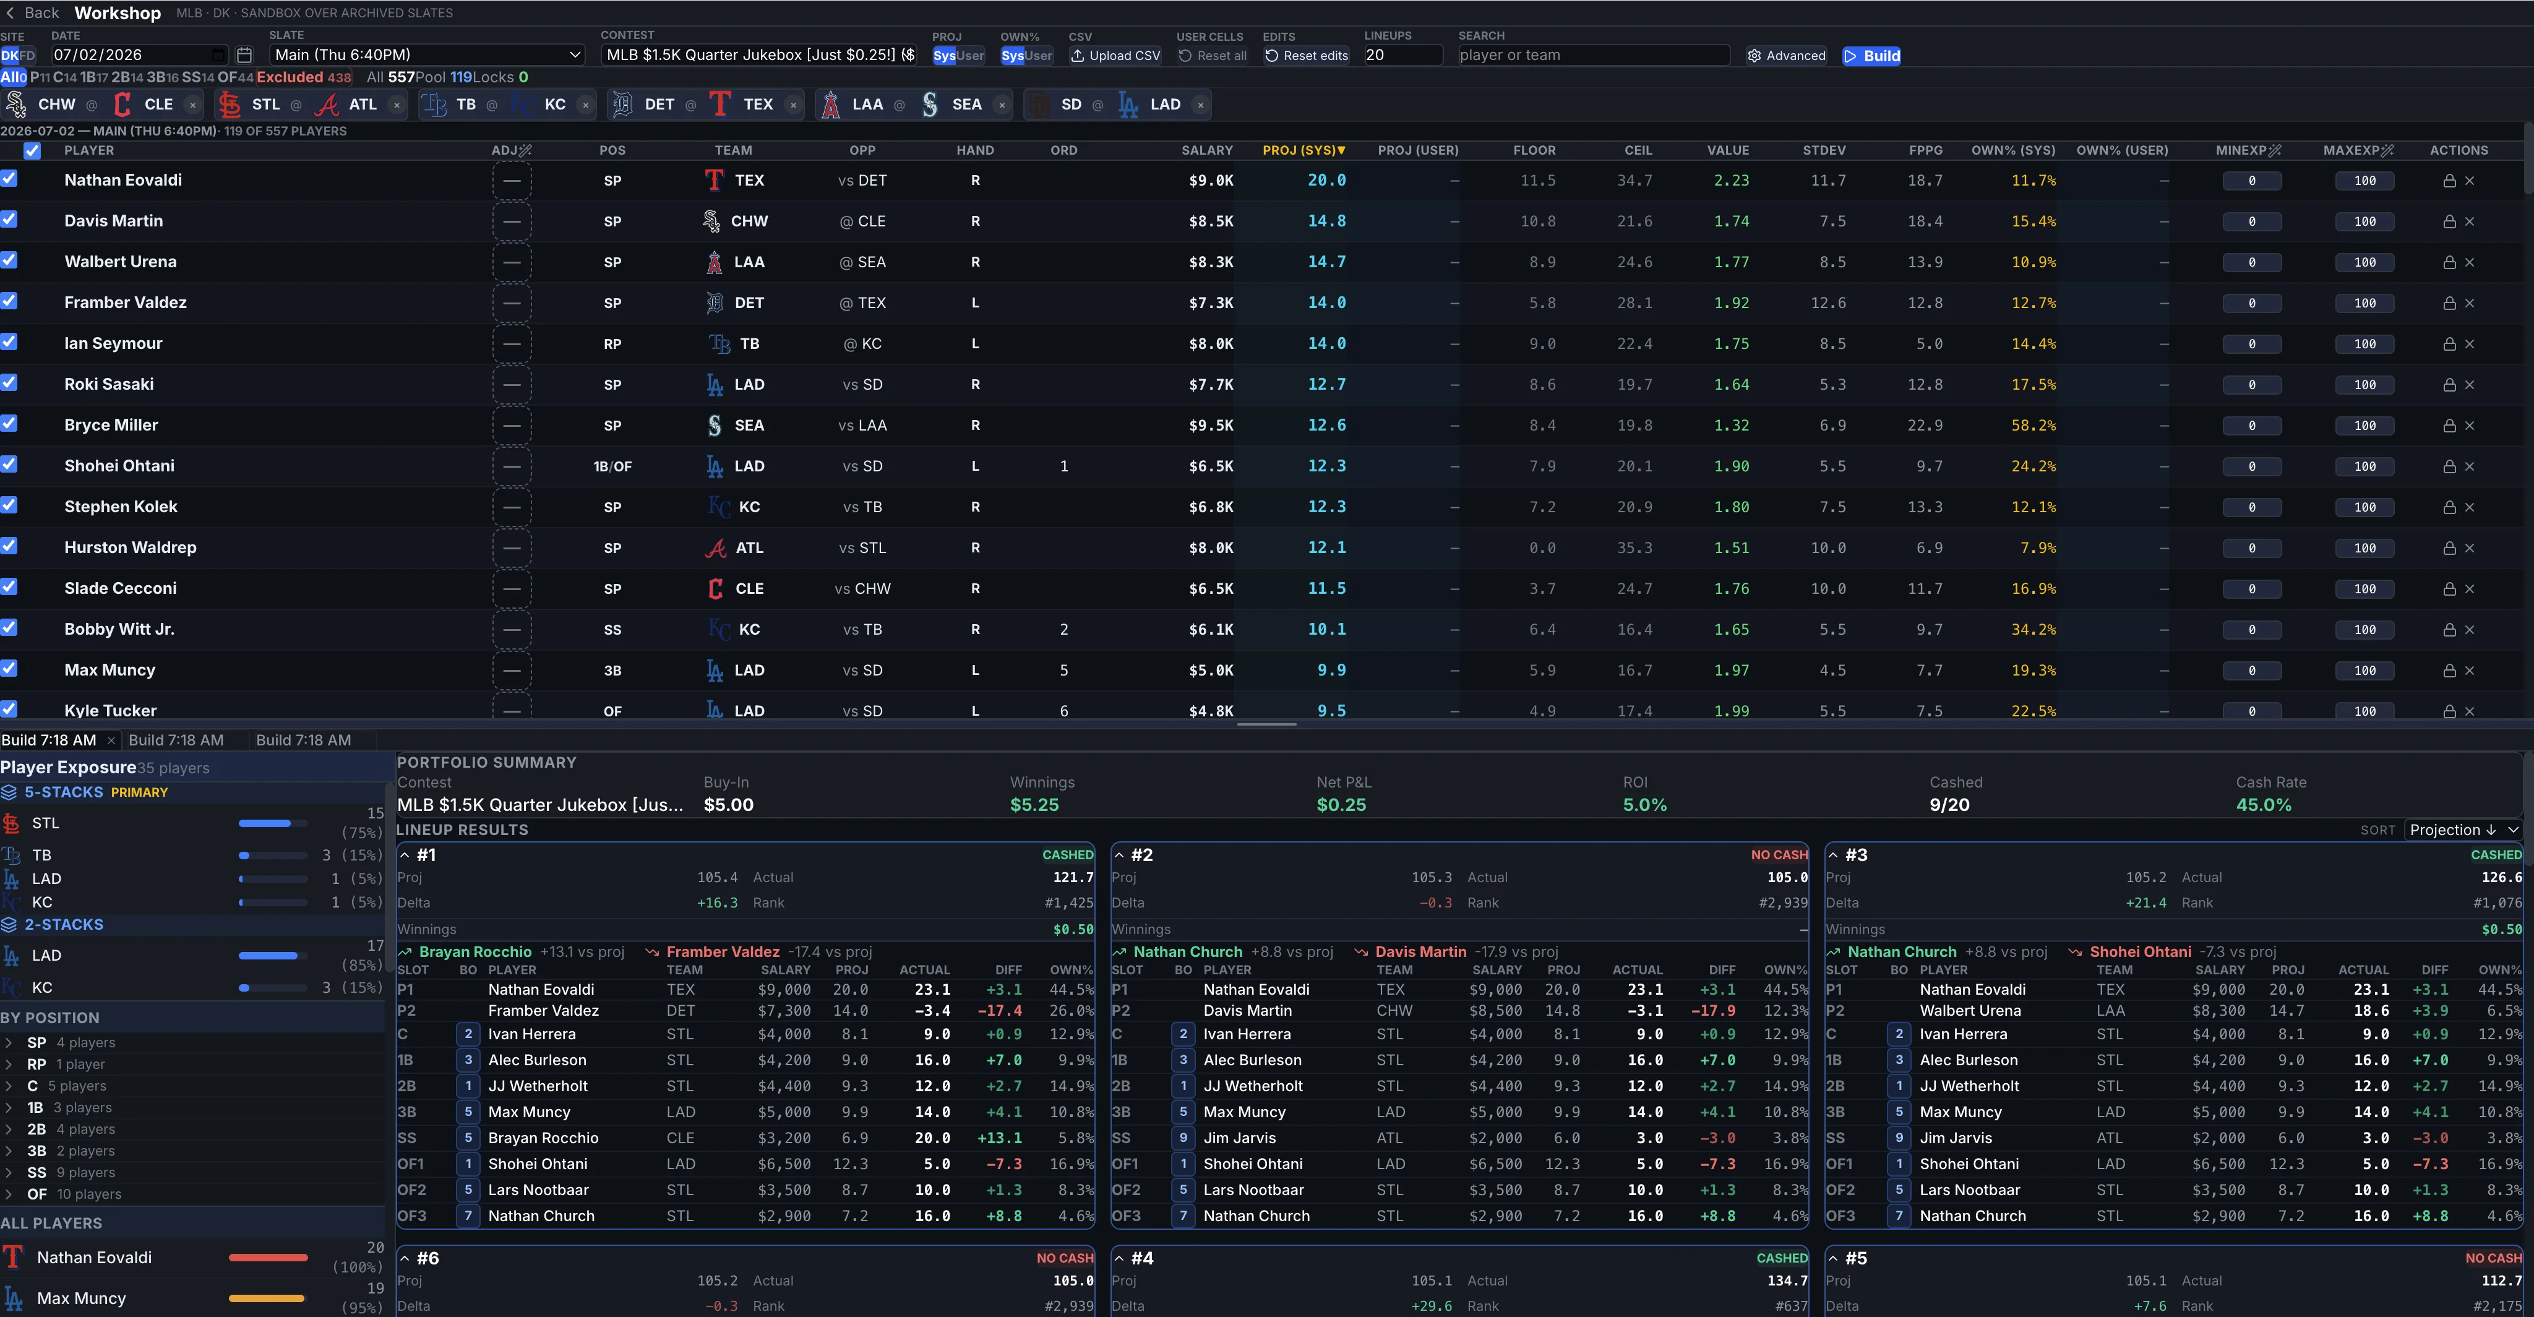Collapse lineup #1 card chevron
The width and height of the screenshot is (2534, 1317).
tap(405, 856)
